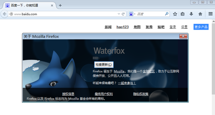Click the Waterfox title text
The height and width of the screenshot is (115, 215).
(109, 51)
